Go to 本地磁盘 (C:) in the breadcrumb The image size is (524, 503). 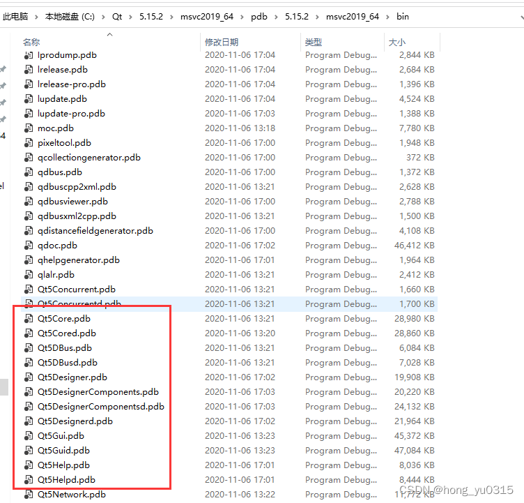pyautogui.click(x=70, y=17)
